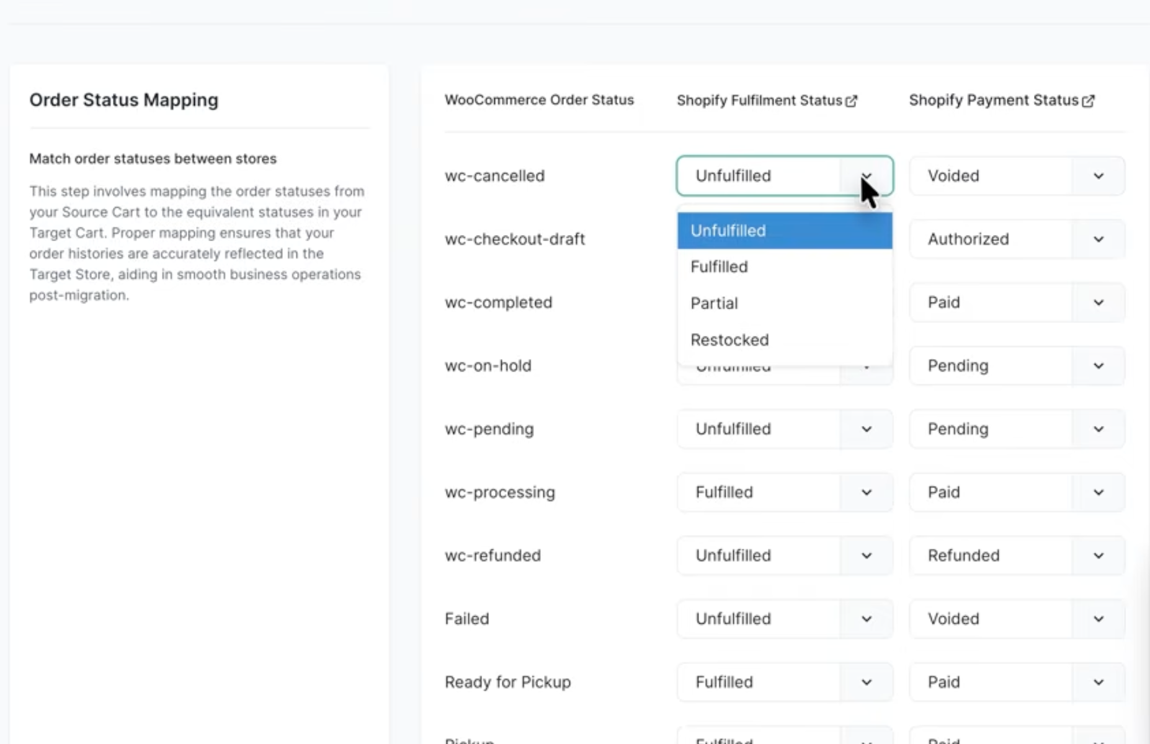Select Unfulfilled option in open dropdown list

[x=785, y=231]
